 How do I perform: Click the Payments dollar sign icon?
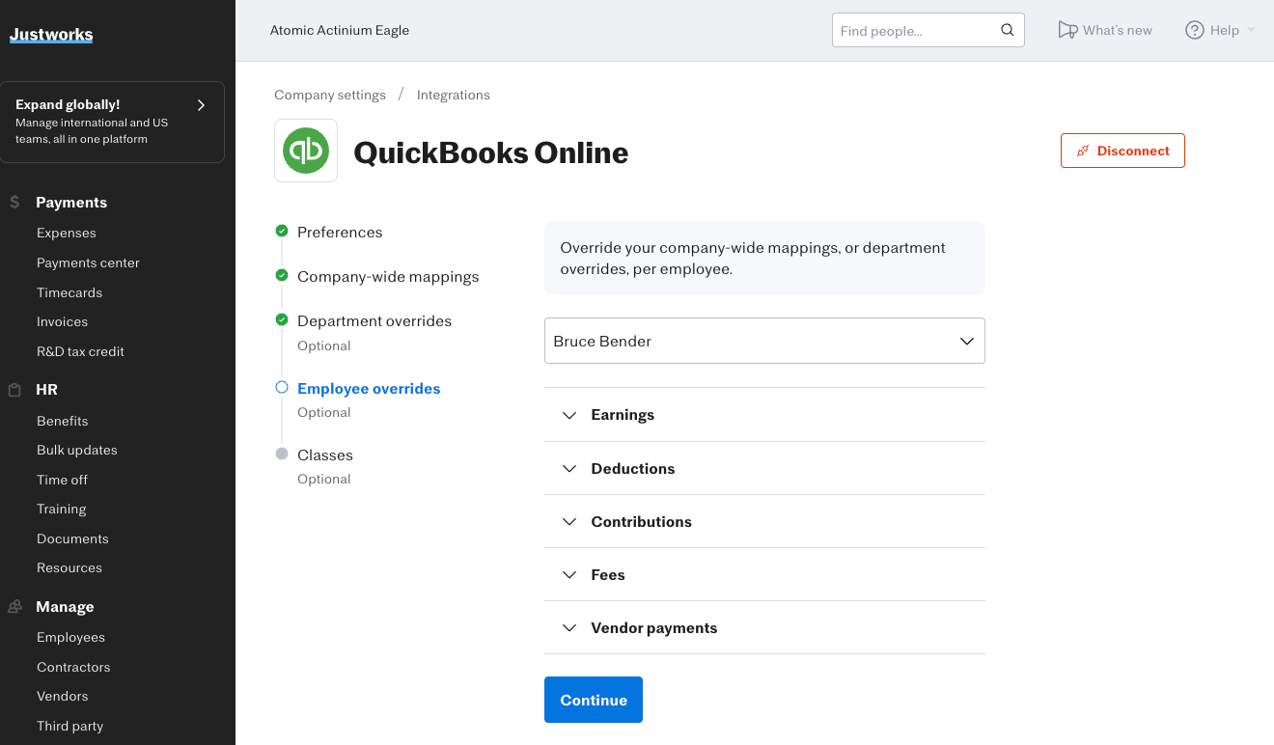coord(14,203)
